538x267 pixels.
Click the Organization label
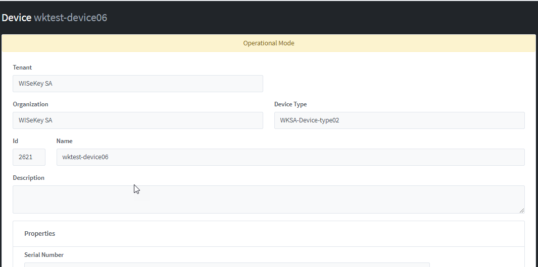(x=30, y=104)
